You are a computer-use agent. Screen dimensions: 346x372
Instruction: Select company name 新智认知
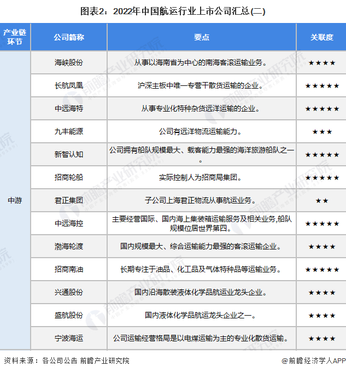click(69, 154)
